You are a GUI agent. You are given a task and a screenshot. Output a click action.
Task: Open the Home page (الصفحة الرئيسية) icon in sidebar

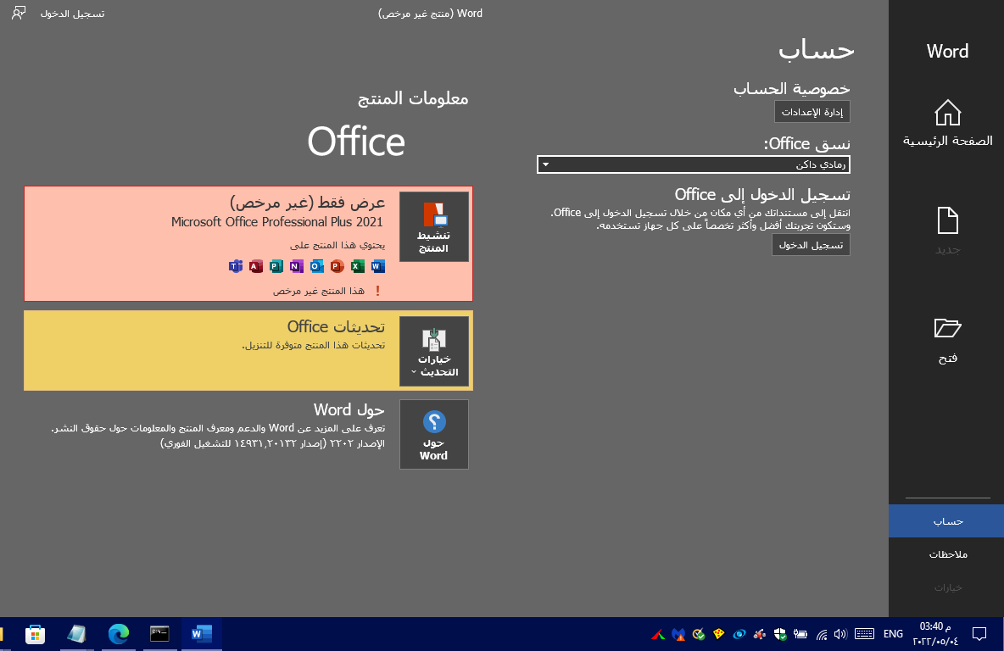(x=947, y=114)
